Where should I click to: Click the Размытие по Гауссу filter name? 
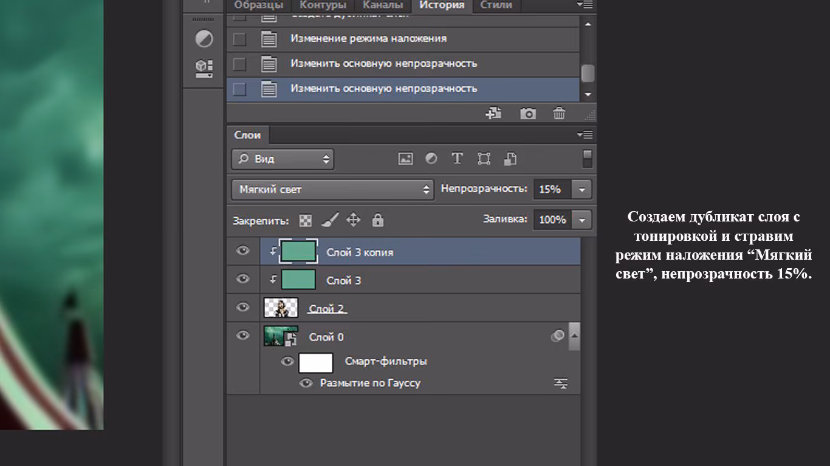pyautogui.click(x=370, y=383)
